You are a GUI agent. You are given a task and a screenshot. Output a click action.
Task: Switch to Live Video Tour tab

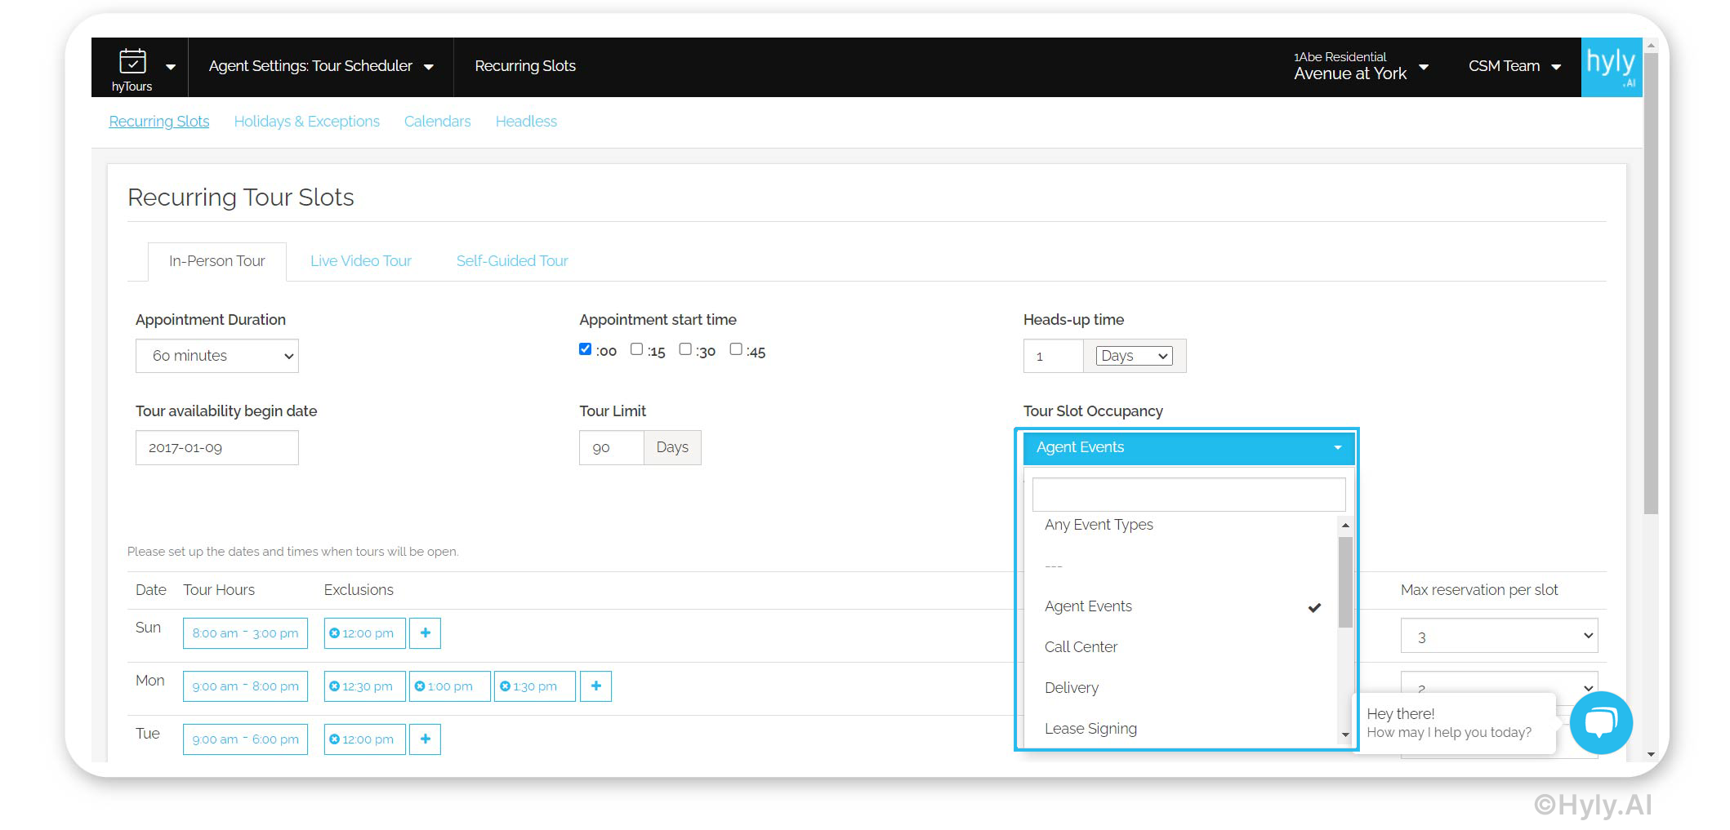[361, 261]
